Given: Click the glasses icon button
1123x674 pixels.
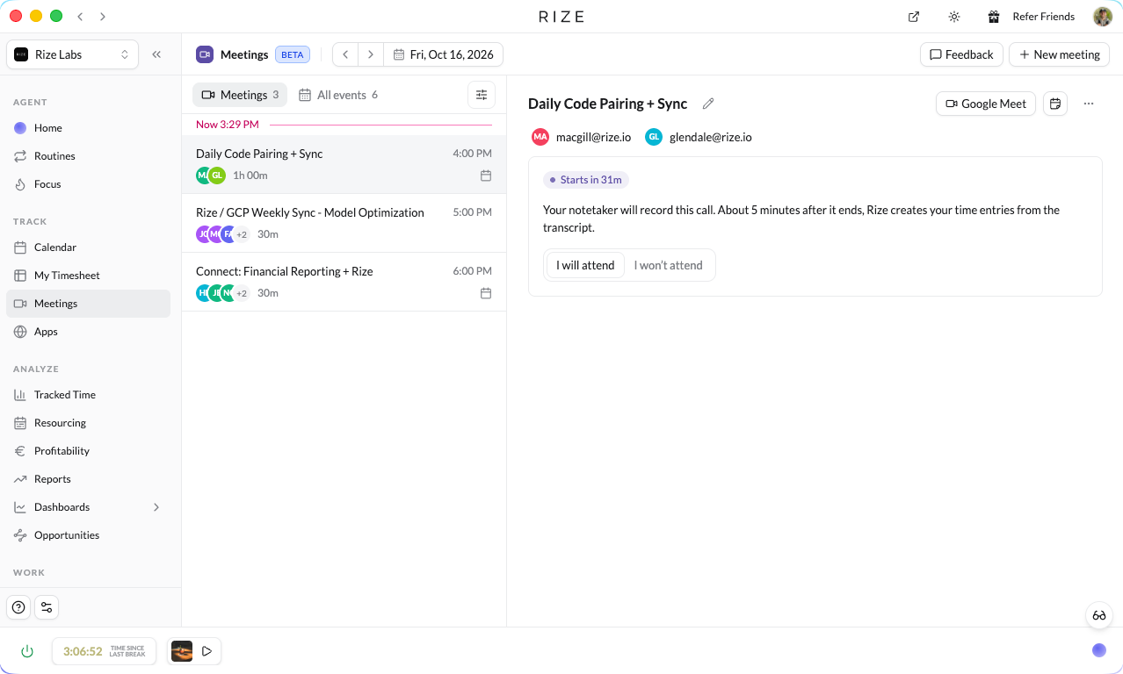Looking at the screenshot, I should pyautogui.click(x=1099, y=615).
